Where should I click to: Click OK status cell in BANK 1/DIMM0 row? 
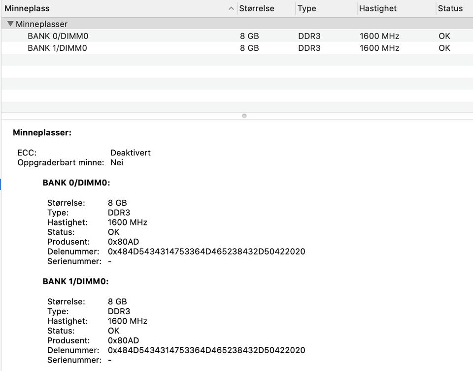coord(444,48)
